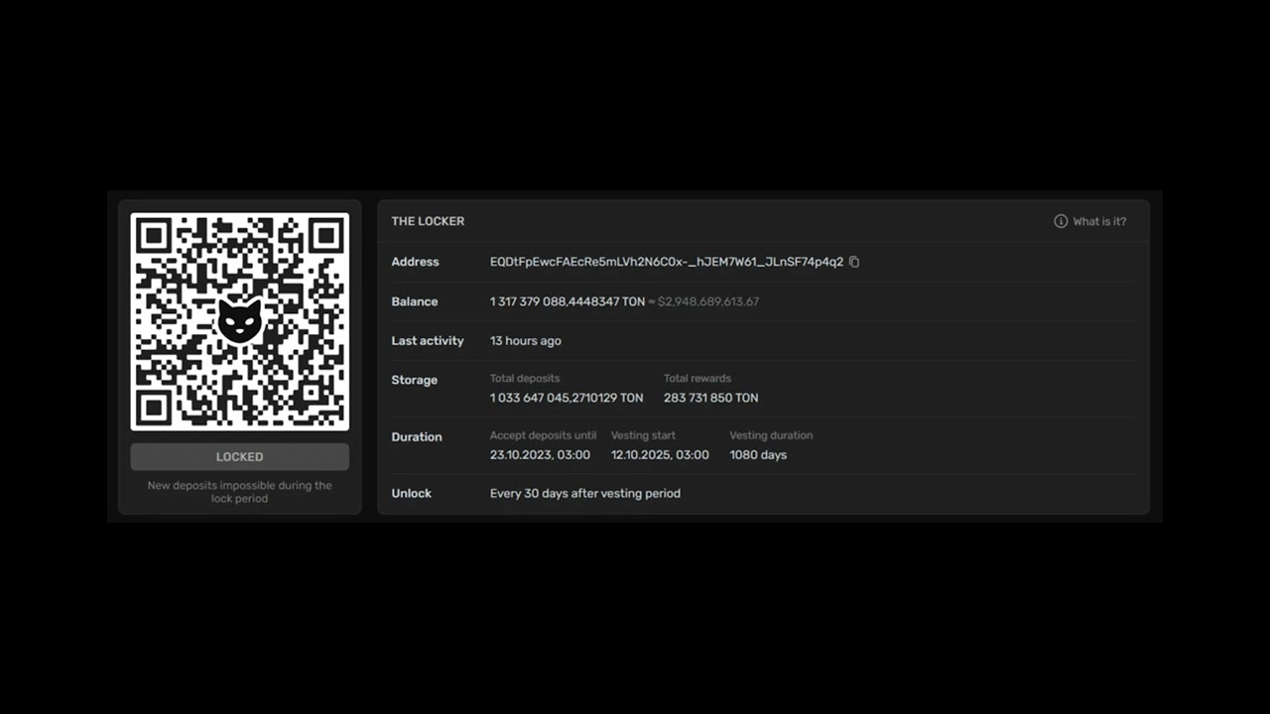Click the dollar value $2,948,689,613.67
Screen dimensions: 1270x714
pyautogui.click(x=708, y=301)
